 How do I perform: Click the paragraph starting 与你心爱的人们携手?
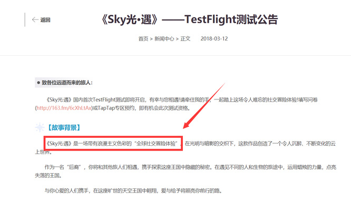tap(133, 190)
